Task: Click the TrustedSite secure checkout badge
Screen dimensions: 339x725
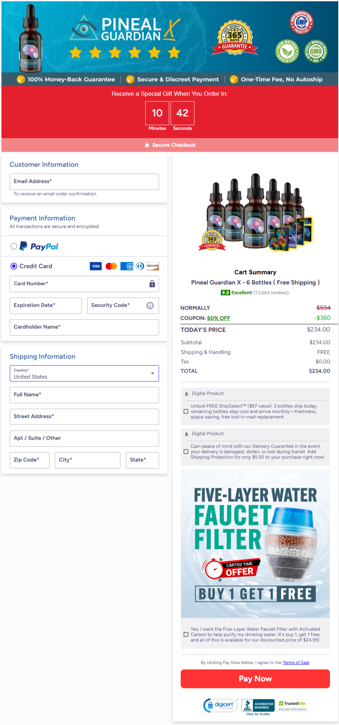Action: point(292,706)
